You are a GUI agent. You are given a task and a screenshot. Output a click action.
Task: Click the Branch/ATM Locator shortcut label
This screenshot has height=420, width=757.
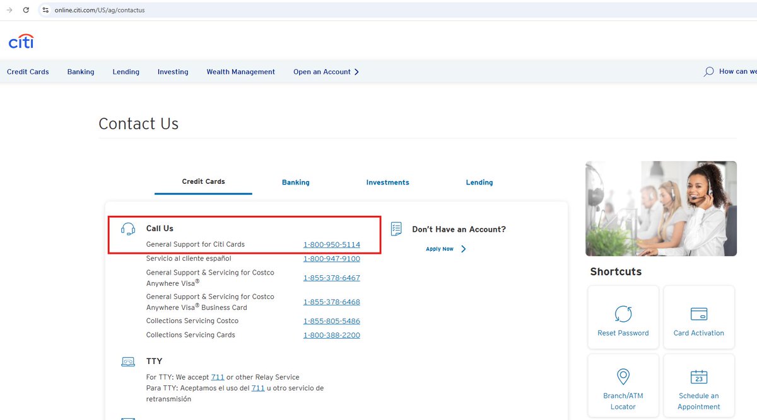pos(623,401)
